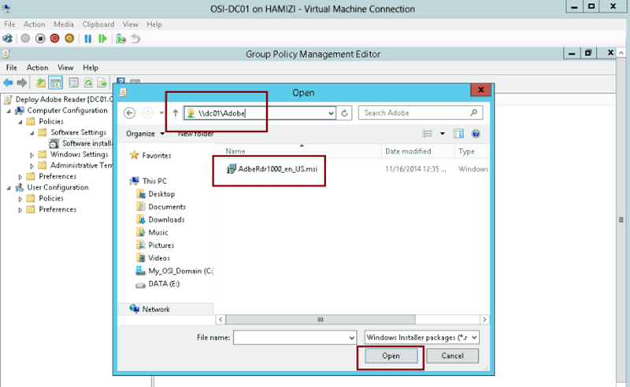Click the Back arrow in Open dialog
The image size is (630, 387).
[129, 113]
